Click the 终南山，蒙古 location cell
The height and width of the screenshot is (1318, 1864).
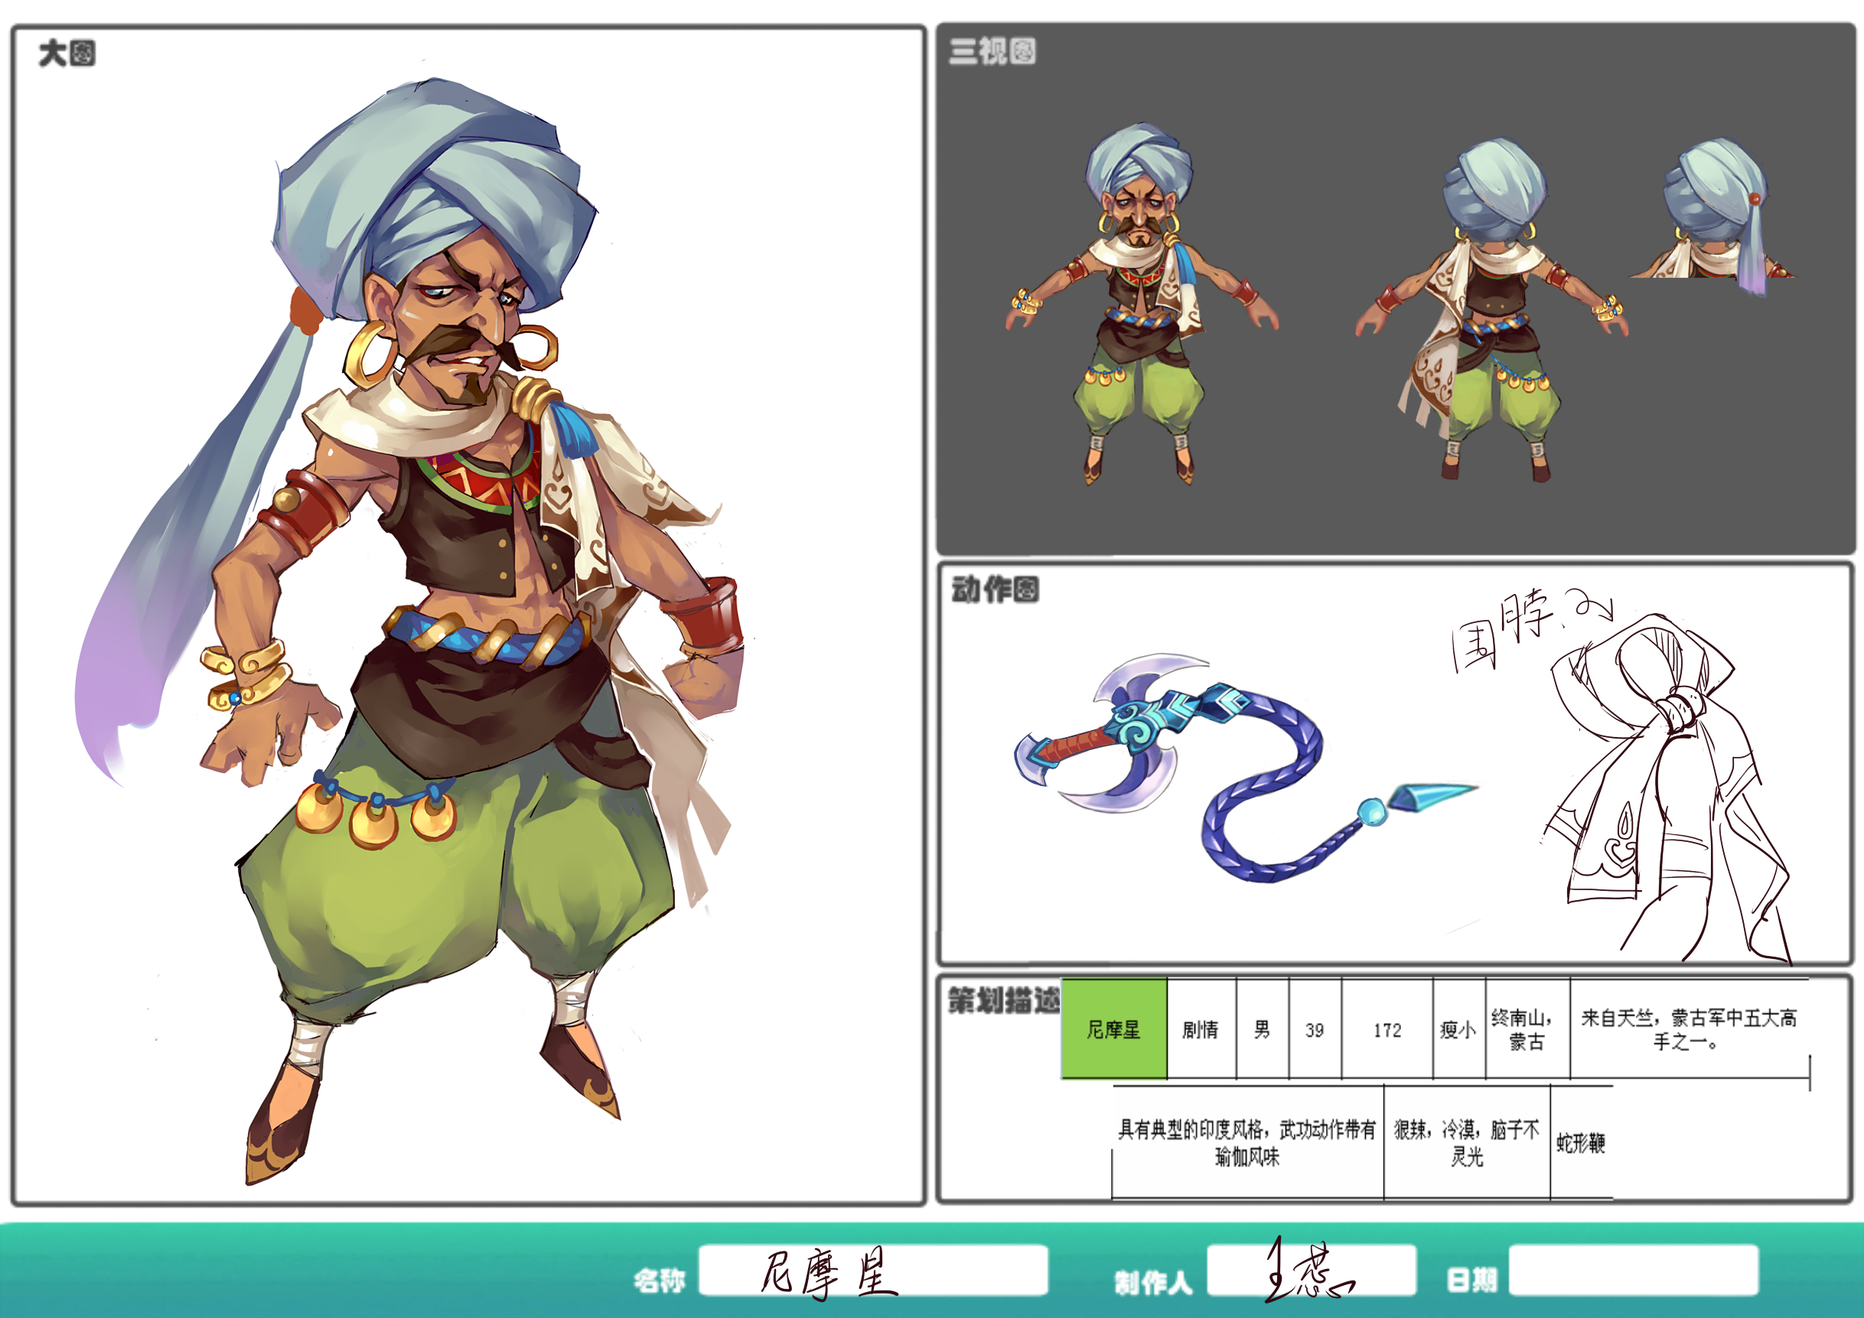(1527, 1029)
